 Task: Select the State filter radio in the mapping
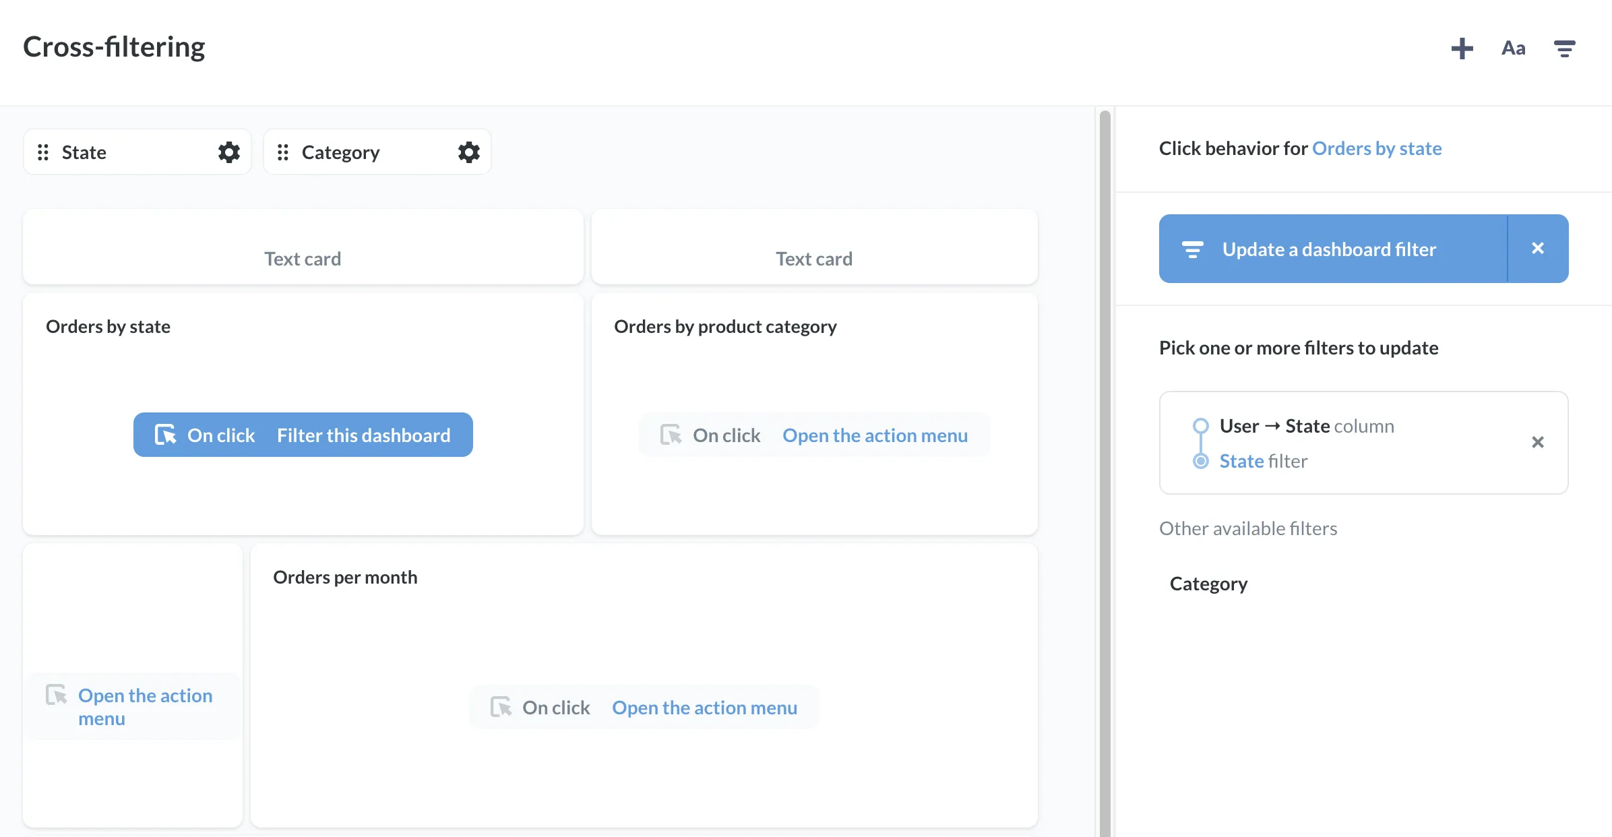click(x=1200, y=461)
